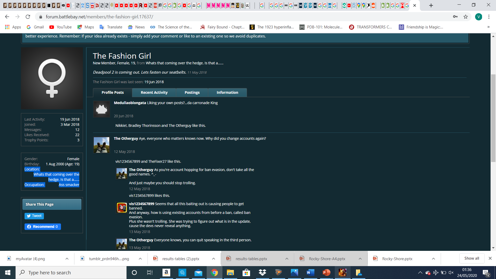This screenshot has height=279, width=496.
Task: Show more bookmarks via double chevron
Action: (488, 27)
